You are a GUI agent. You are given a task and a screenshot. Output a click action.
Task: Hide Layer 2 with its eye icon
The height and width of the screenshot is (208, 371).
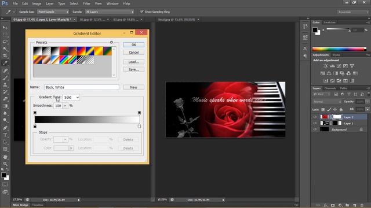pos(315,117)
